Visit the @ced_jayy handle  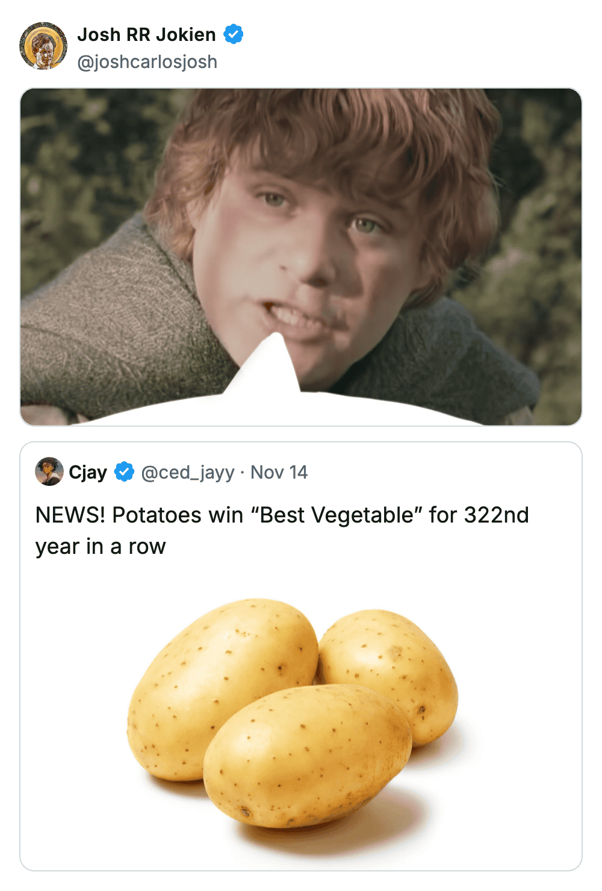(x=187, y=473)
